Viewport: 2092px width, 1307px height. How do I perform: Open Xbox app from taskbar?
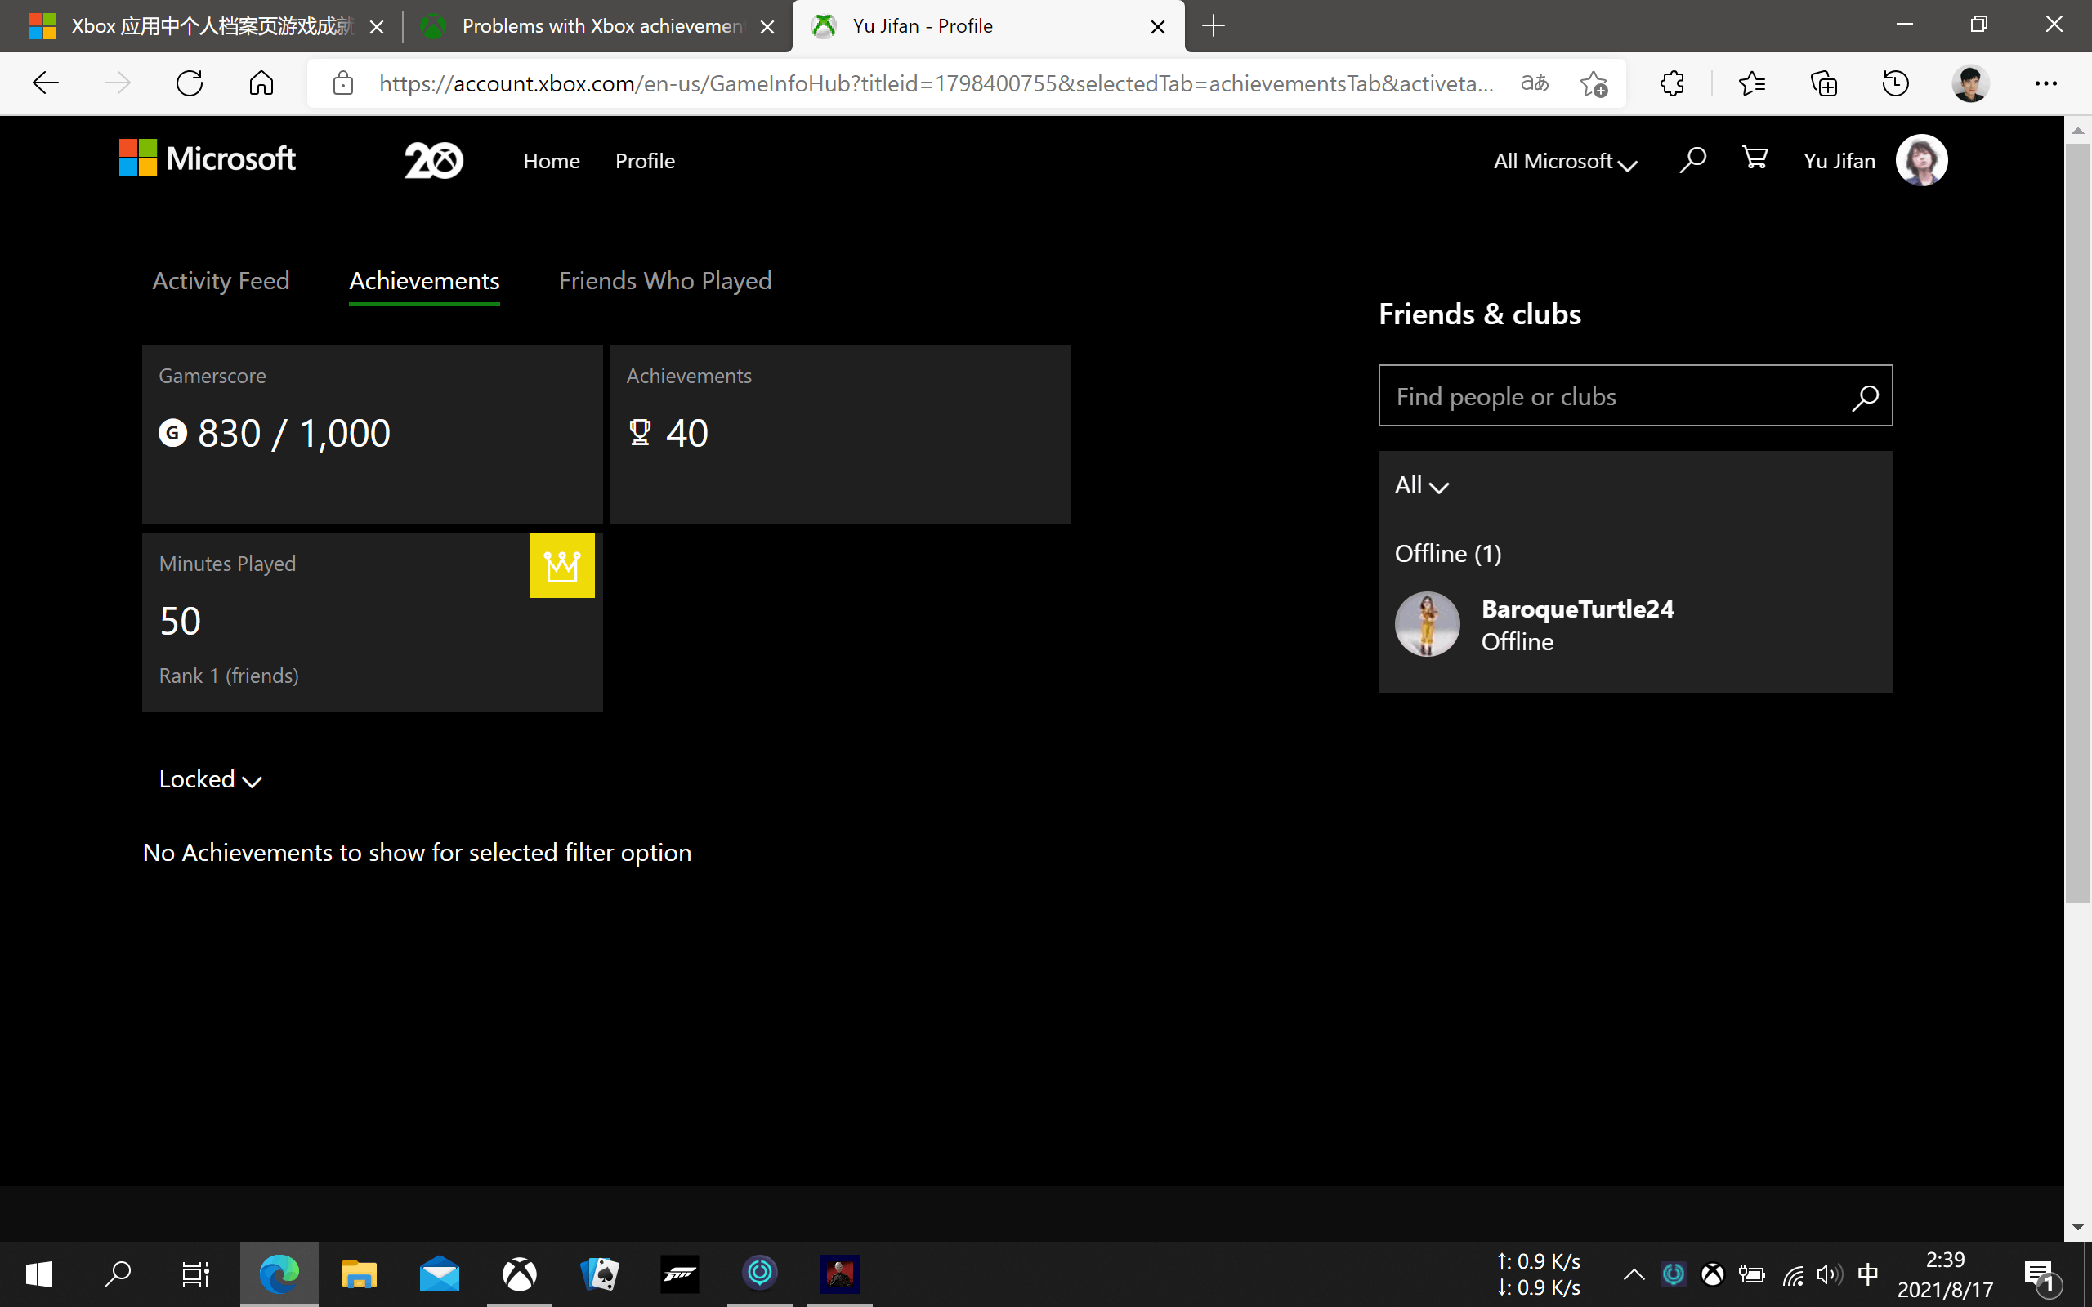coord(520,1274)
